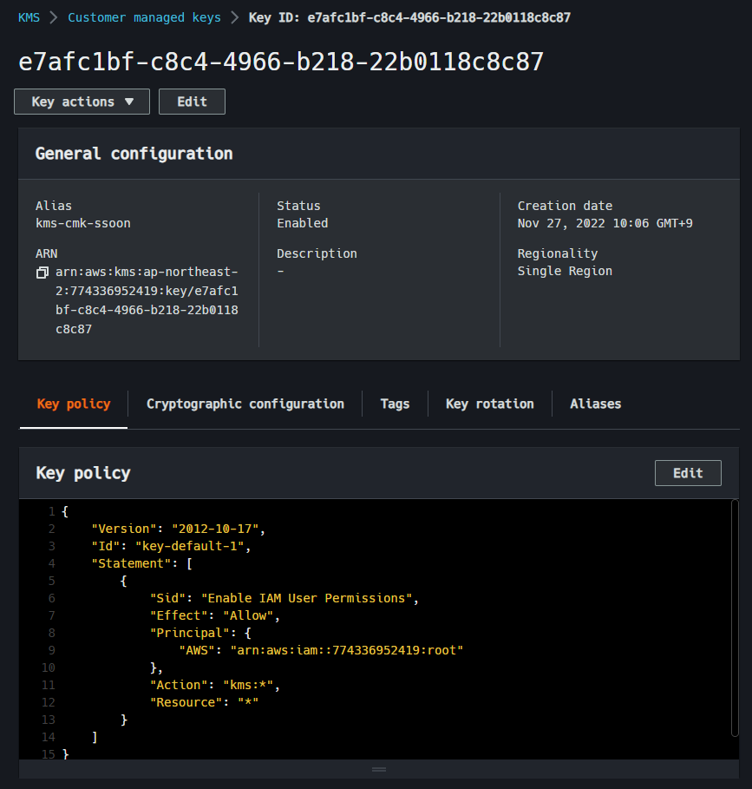Open the Key actions dropdown
Viewport: 752px width, 789px height.
[x=82, y=102]
